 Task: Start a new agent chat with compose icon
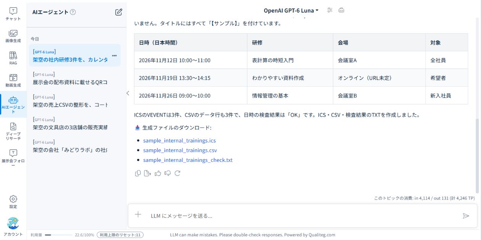119,12
